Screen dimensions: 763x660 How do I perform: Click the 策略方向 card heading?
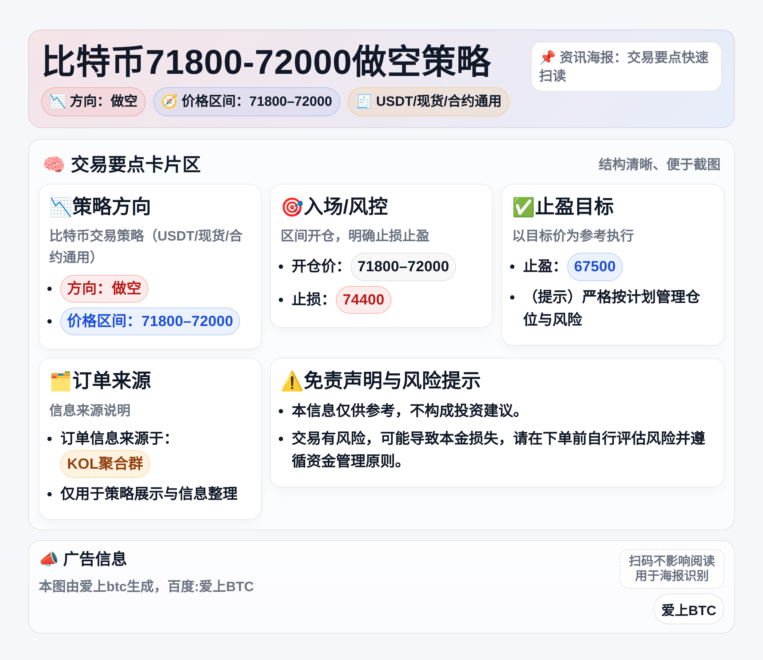point(112,207)
